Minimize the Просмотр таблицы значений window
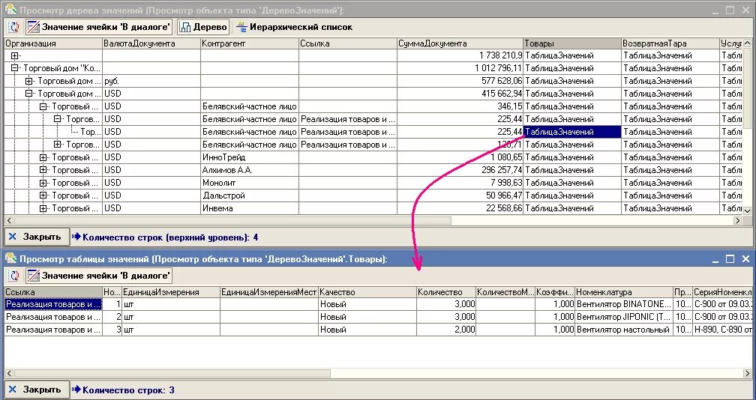Image resolution: width=756 pixels, height=400 pixels. [x=715, y=259]
